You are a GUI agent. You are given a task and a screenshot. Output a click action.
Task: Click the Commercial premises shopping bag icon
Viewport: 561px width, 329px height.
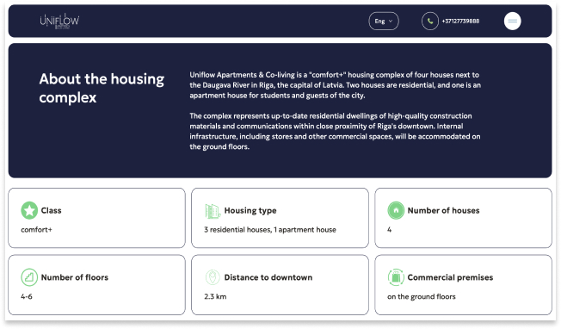pos(396,277)
